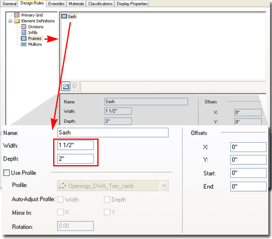This screenshot has height=239, width=272.
Task: Click the Divisions icon in tree
Action: tap(24, 27)
